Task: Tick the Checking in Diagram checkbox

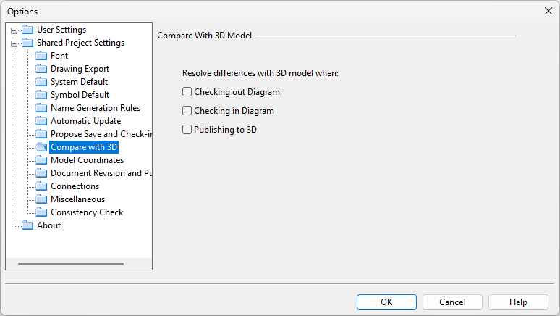Action: (x=187, y=111)
